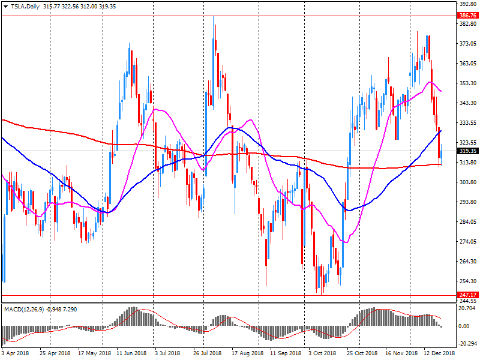Click the 25 Oct 2018 date label
This screenshot has width=480, height=360.
click(x=362, y=353)
